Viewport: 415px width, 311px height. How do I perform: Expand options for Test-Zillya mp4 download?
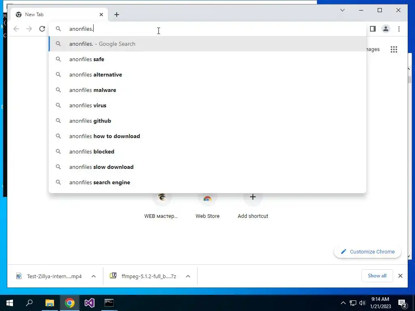click(94, 276)
